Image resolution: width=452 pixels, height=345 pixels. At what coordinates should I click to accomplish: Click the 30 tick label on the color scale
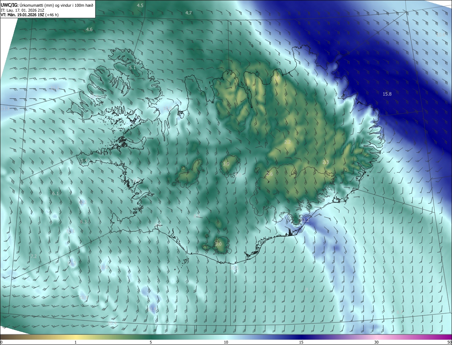376,343
